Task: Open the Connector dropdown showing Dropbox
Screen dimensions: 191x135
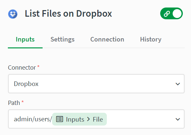Action: click(96, 84)
